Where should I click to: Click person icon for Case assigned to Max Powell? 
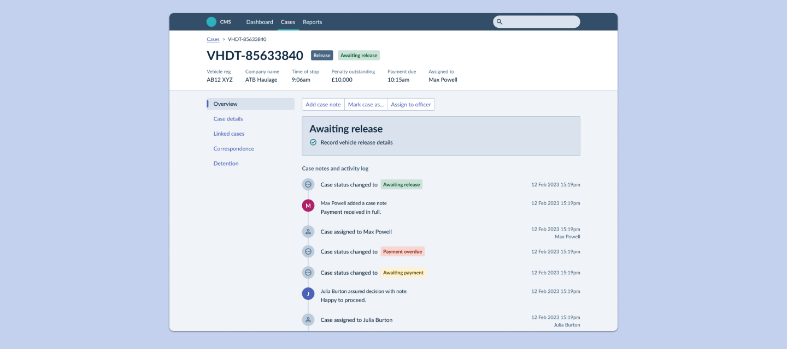click(308, 232)
